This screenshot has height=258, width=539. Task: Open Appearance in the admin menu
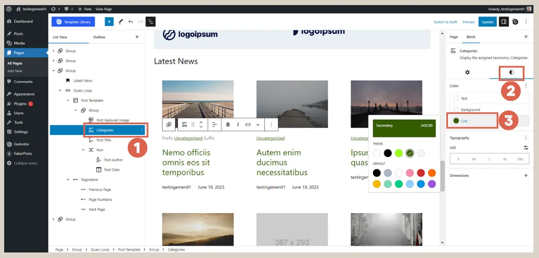[24, 94]
